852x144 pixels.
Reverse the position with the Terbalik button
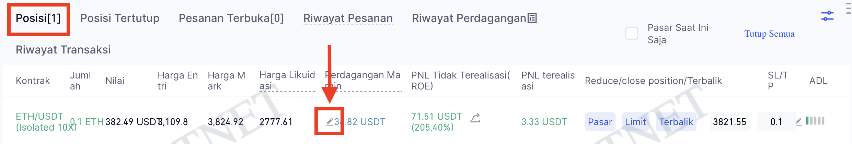pos(676,122)
